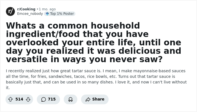Open the Emcee_nobody user profile

(30, 14)
